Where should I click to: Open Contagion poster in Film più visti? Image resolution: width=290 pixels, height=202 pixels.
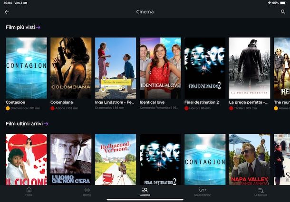pos(26,68)
